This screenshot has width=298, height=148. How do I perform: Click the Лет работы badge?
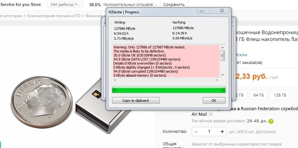65,5
